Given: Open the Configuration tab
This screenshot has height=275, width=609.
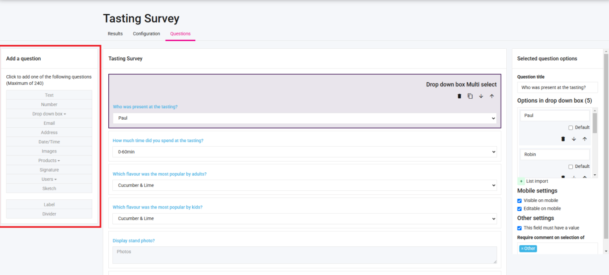Looking at the screenshot, I should [146, 34].
